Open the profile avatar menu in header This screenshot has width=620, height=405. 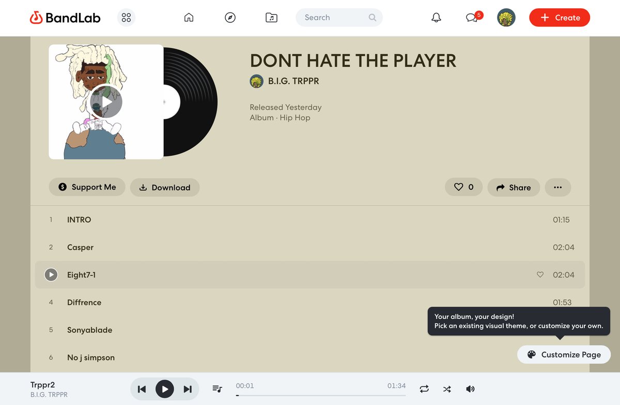506,18
